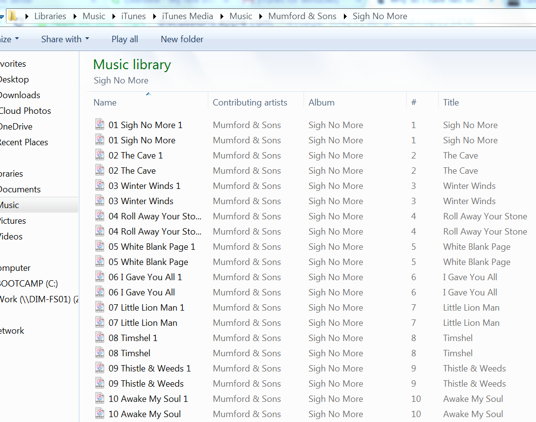536x422 pixels.
Task: Click the Sigh No More breadcrumb
Action: (380, 16)
